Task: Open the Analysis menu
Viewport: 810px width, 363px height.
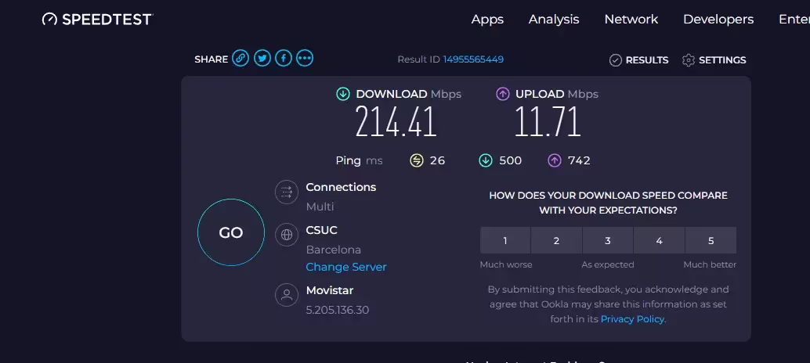Action: click(554, 20)
